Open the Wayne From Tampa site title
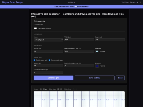This screenshot has width=143, height=107. tap(12, 2)
